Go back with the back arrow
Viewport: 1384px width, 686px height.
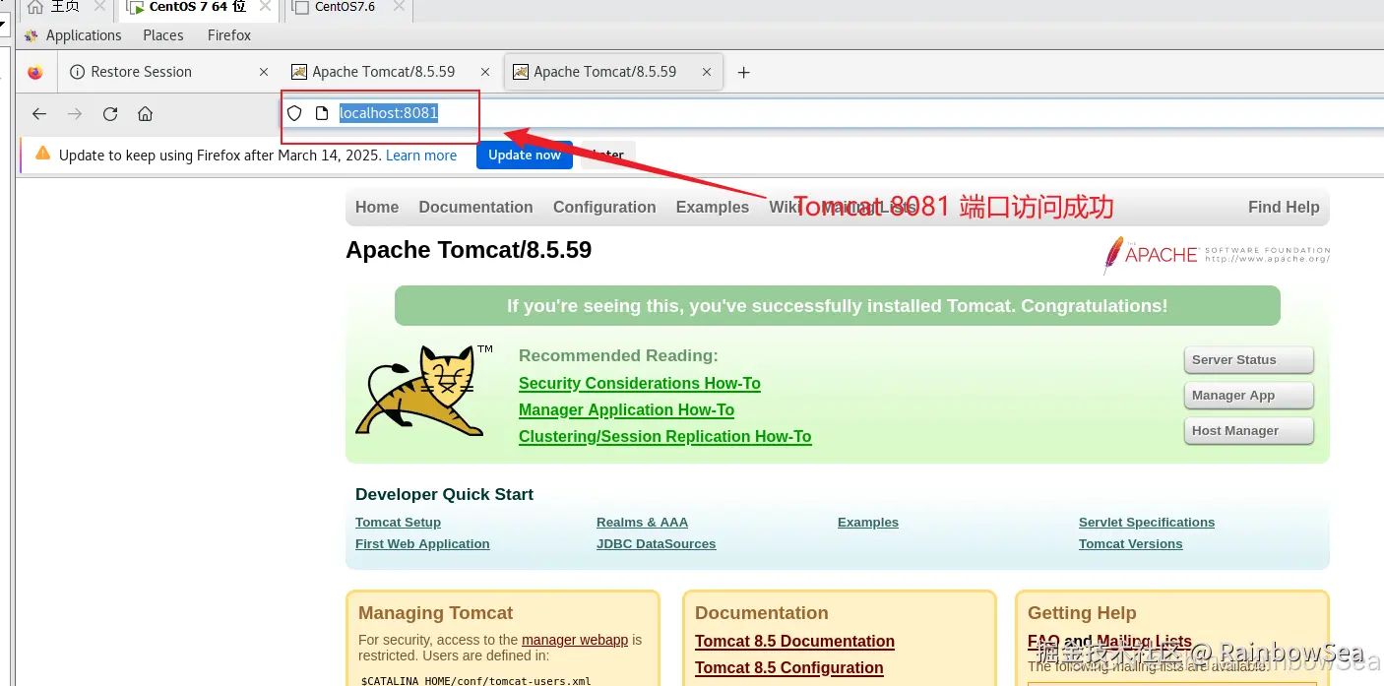pos(39,113)
